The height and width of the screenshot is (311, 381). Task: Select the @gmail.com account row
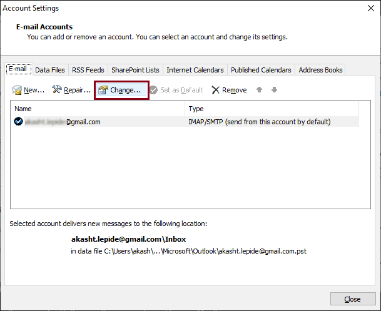tap(185, 122)
